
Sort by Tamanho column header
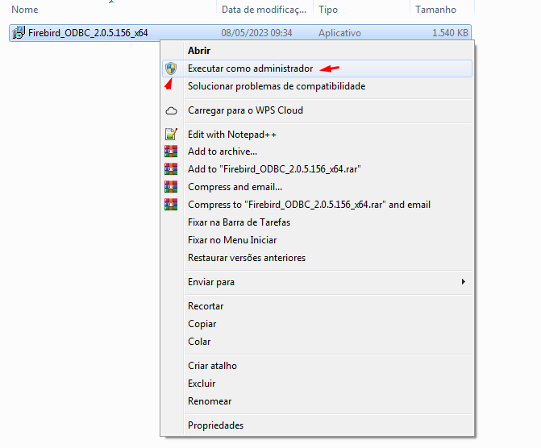point(442,10)
